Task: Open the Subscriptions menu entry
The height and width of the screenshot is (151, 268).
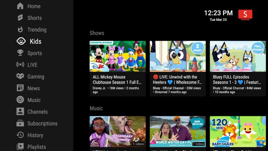Action: (42, 123)
